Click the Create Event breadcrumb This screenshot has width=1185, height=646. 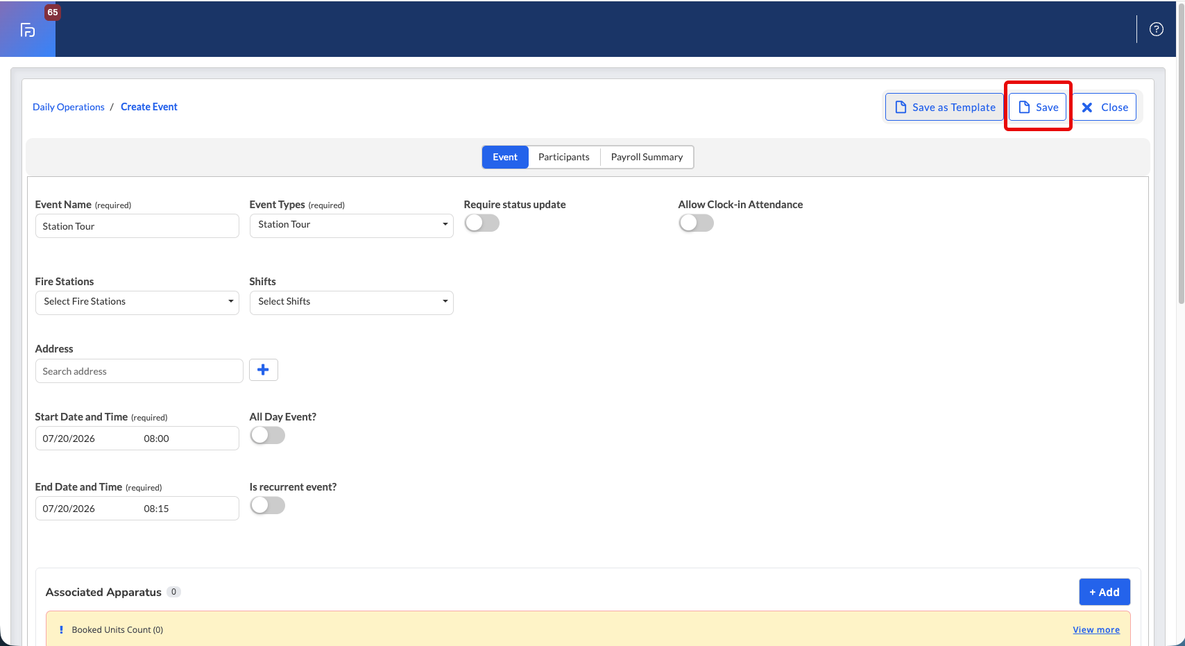click(149, 107)
